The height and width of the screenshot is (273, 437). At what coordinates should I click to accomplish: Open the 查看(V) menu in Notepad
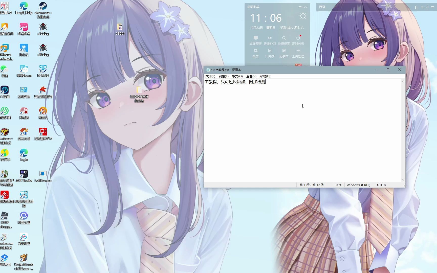(251, 76)
